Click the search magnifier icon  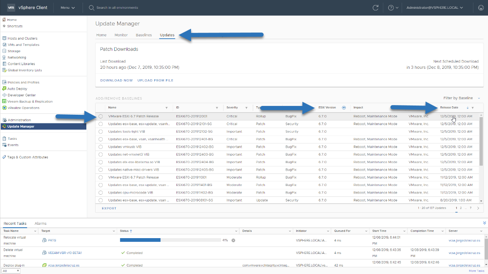tap(91, 8)
